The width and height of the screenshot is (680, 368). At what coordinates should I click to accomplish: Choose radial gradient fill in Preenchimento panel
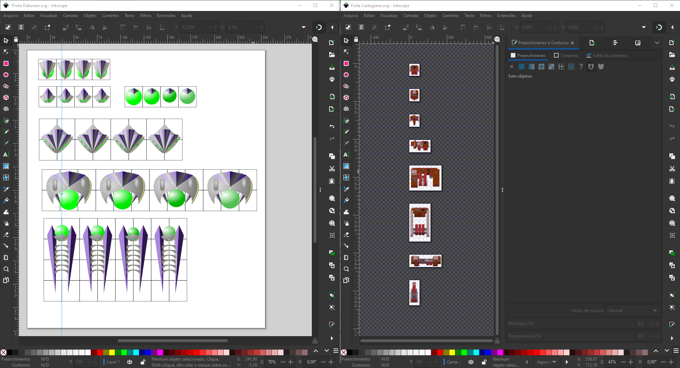(x=541, y=67)
